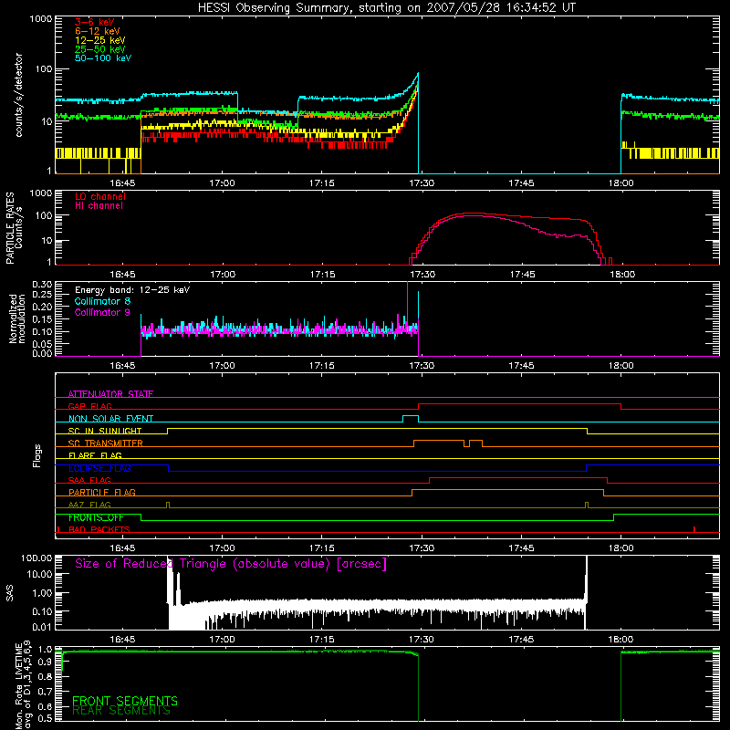This screenshot has height=730, width=730.
Task: Click the Flags axis label
Action: point(37,455)
